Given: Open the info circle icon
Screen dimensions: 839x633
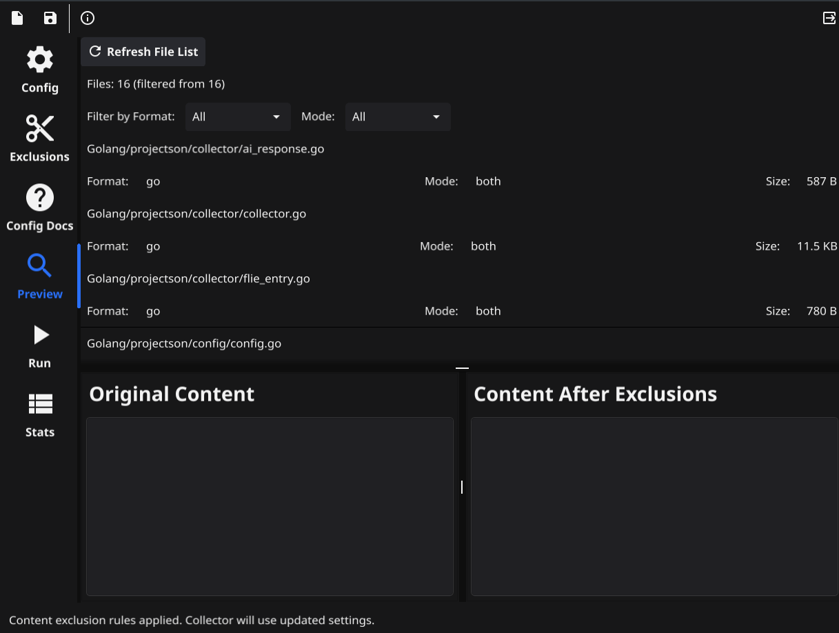Looking at the screenshot, I should (x=88, y=18).
